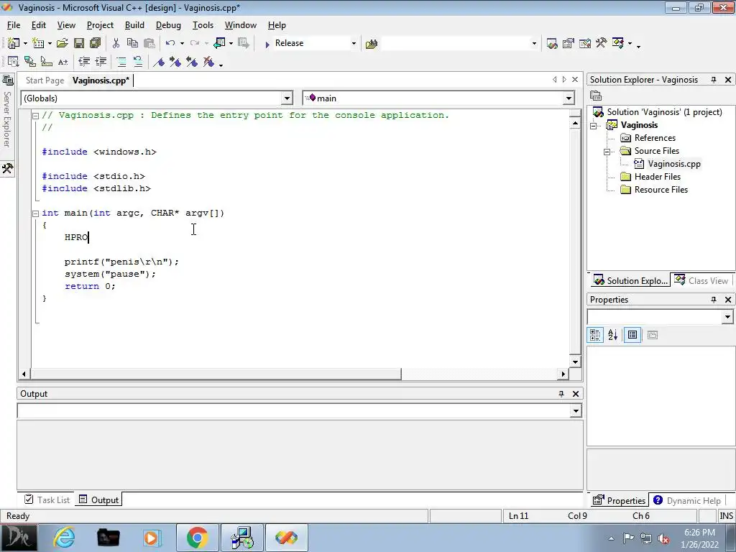This screenshot has height=552, width=736.
Task: Click the editor vertical scroll down arrow
Action: [x=575, y=362]
